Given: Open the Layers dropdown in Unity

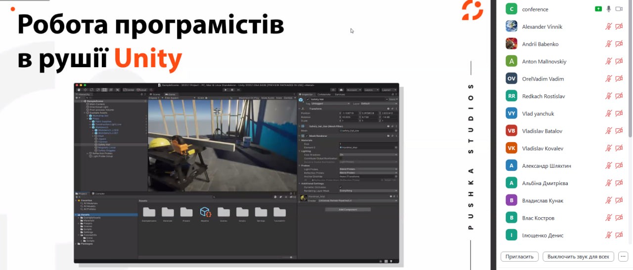Looking at the screenshot, I should [x=371, y=90].
